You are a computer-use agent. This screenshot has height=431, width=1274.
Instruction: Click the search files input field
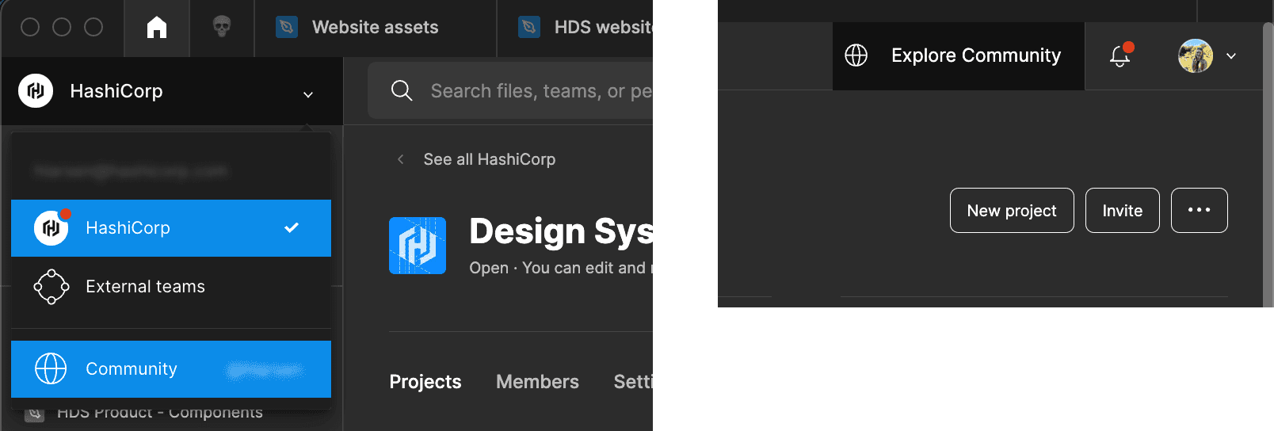pyautogui.click(x=539, y=91)
